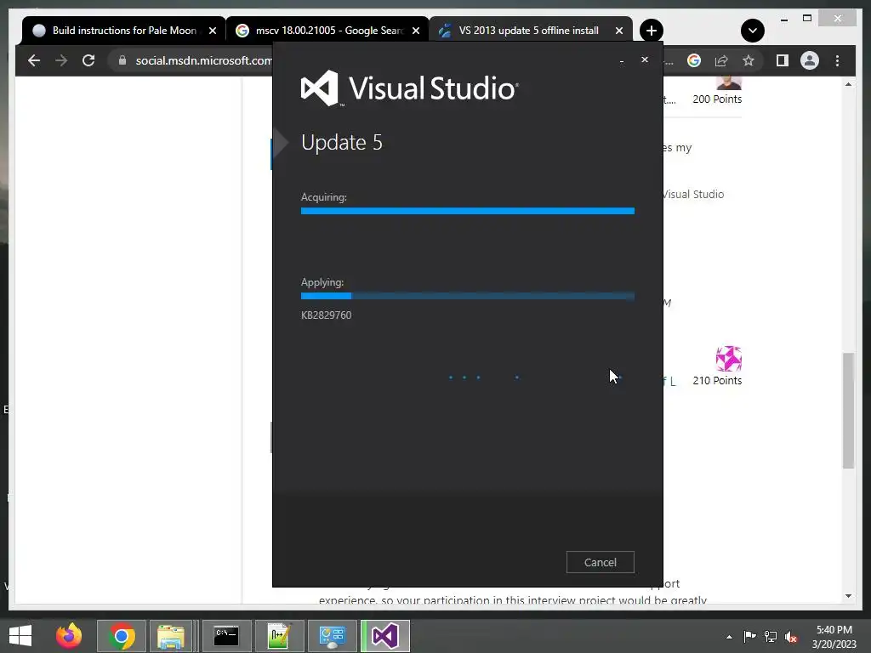Reload the current page
This screenshot has height=653, width=871.
pos(88,60)
